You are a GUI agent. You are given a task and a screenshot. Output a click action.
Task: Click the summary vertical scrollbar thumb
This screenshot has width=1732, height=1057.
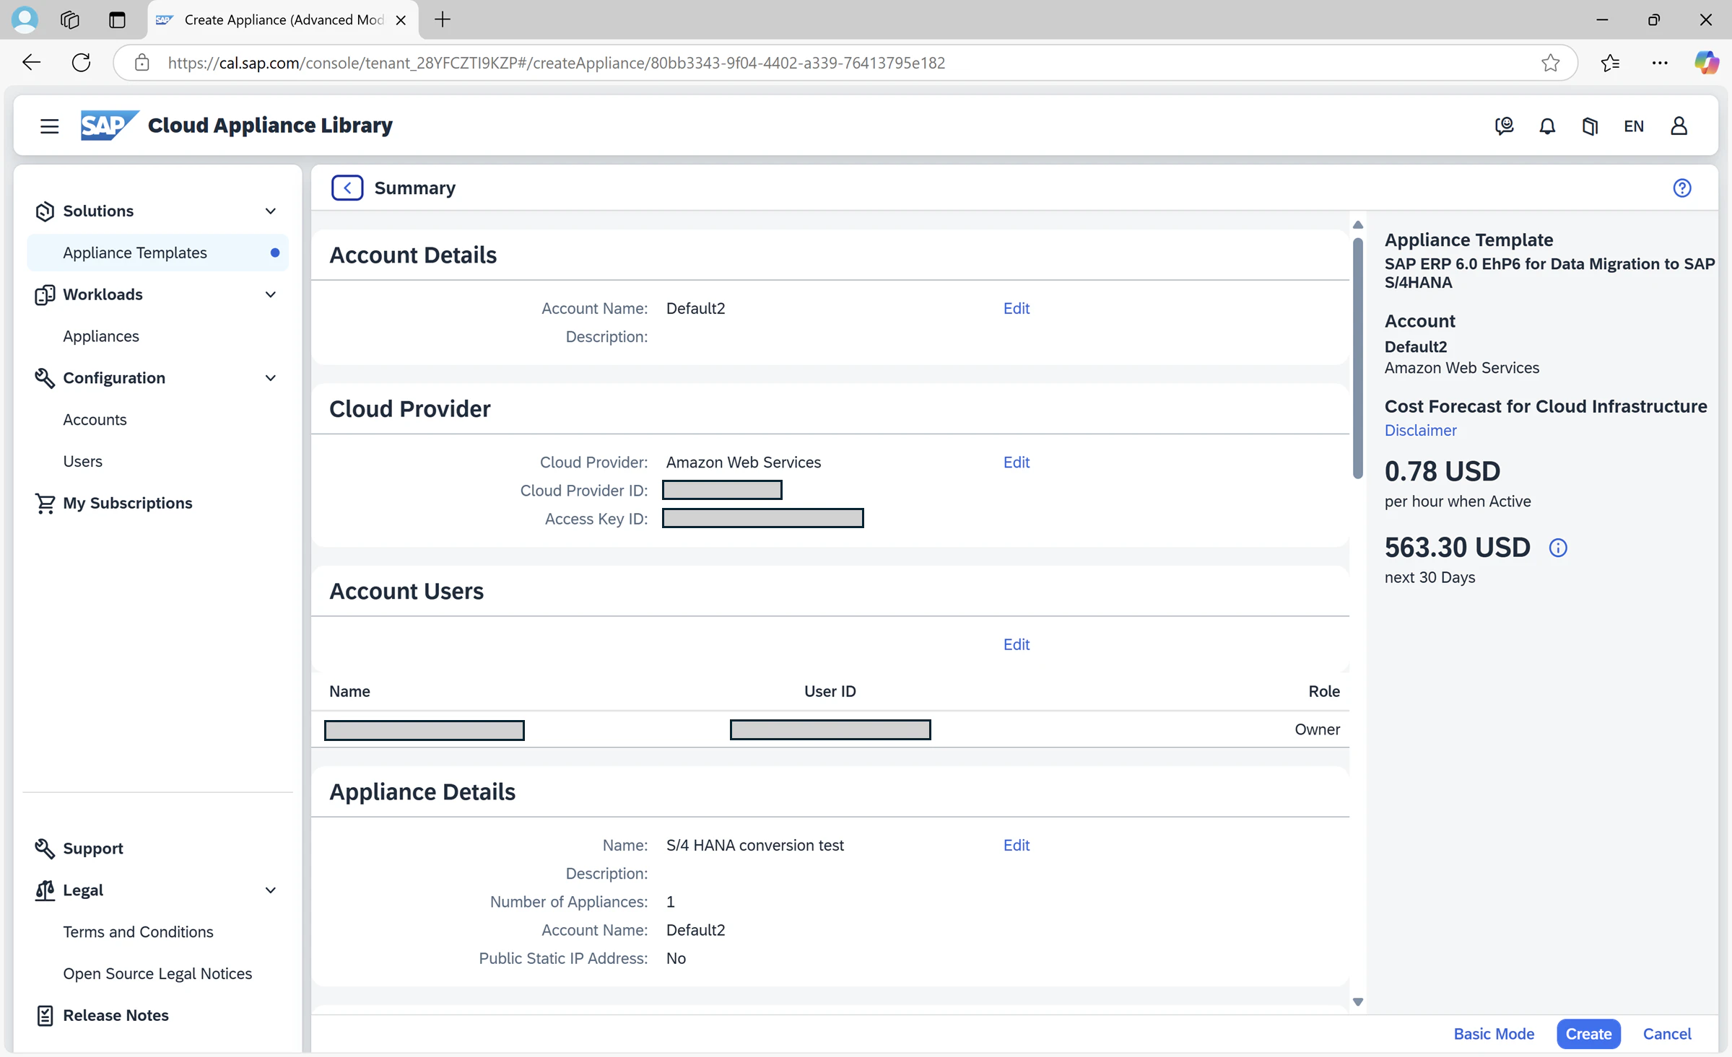1358,358
